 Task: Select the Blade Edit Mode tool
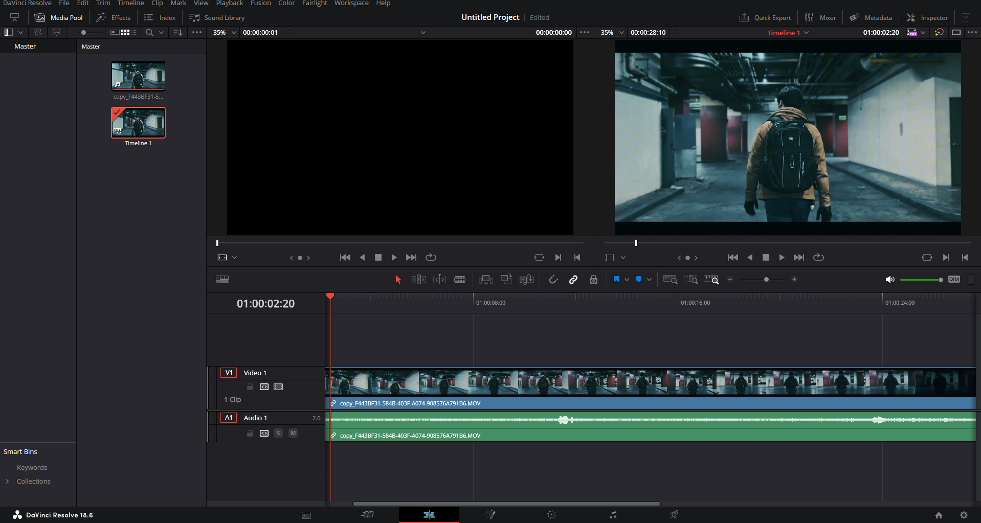(460, 279)
